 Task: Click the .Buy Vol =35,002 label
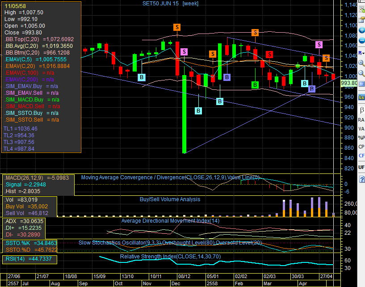point(26,207)
